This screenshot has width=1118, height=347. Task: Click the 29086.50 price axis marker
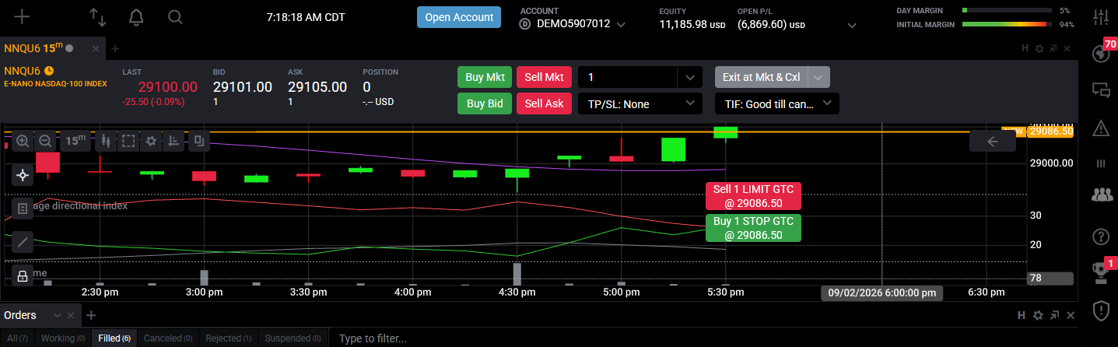click(1050, 131)
